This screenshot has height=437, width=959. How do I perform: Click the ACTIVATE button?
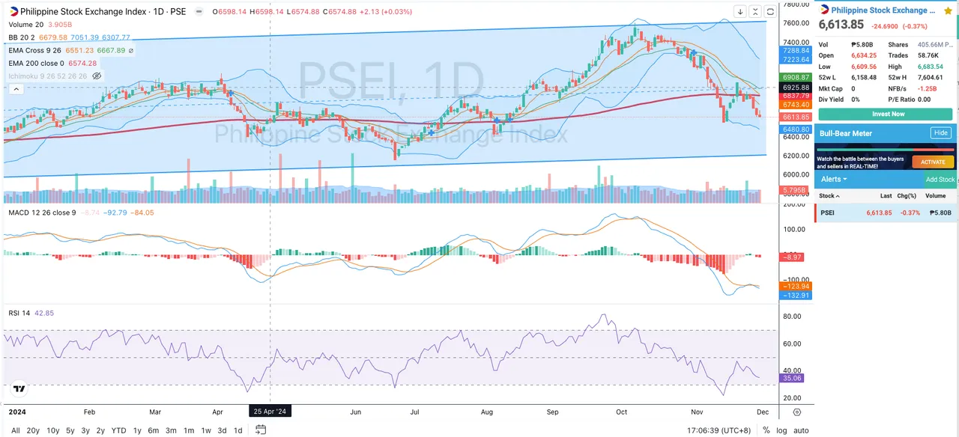pyautogui.click(x=933, y=162)
